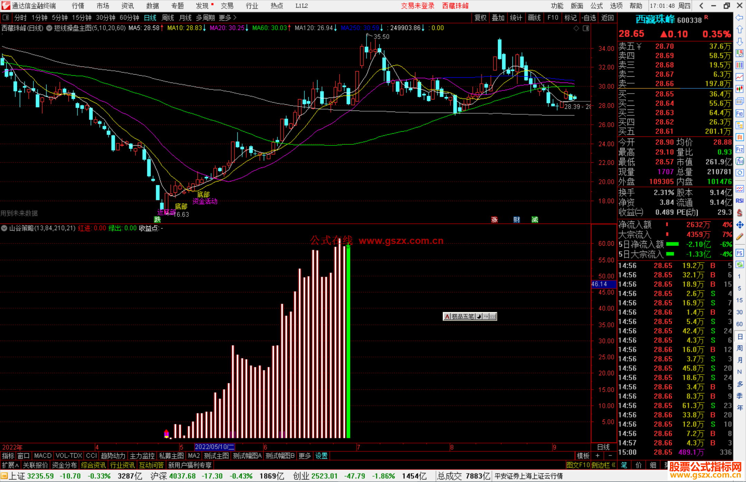Open the quote list with checkmark icon
Viewport: 746px width, 482px height.
coord(739,54)
